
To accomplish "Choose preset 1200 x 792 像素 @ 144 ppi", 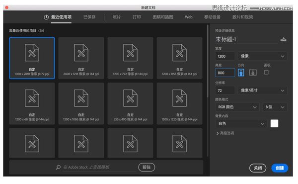I will coord(130,58).
